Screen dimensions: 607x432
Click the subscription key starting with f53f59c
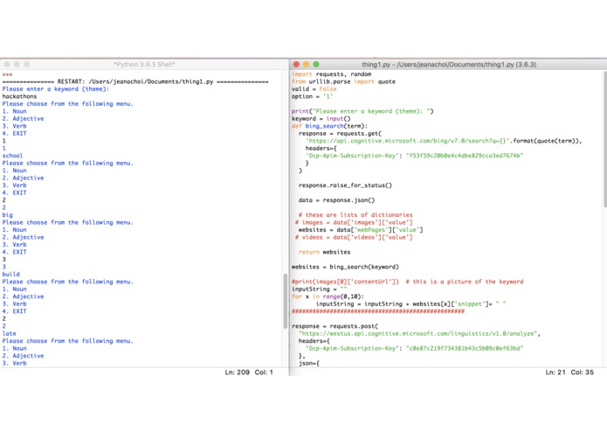click(465, 156)
